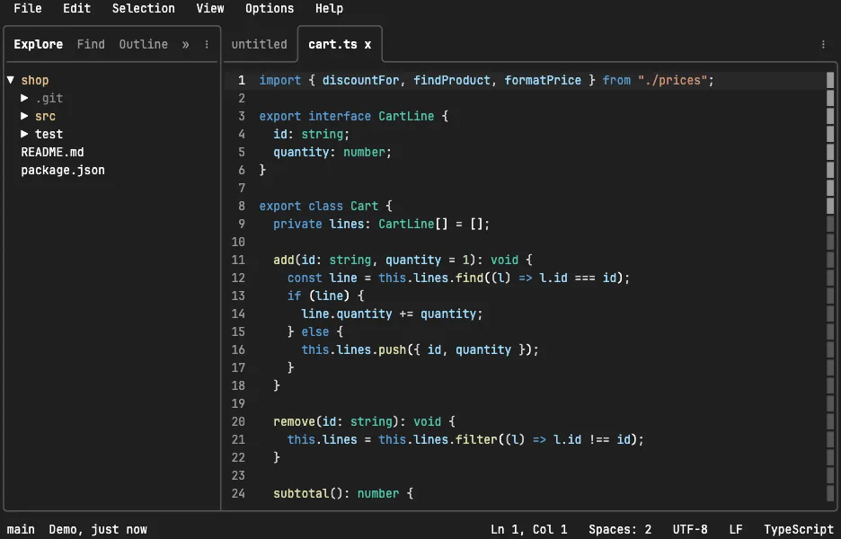Open README.md from the file tree
Screen dimensions: 841x539
[52, 153]
